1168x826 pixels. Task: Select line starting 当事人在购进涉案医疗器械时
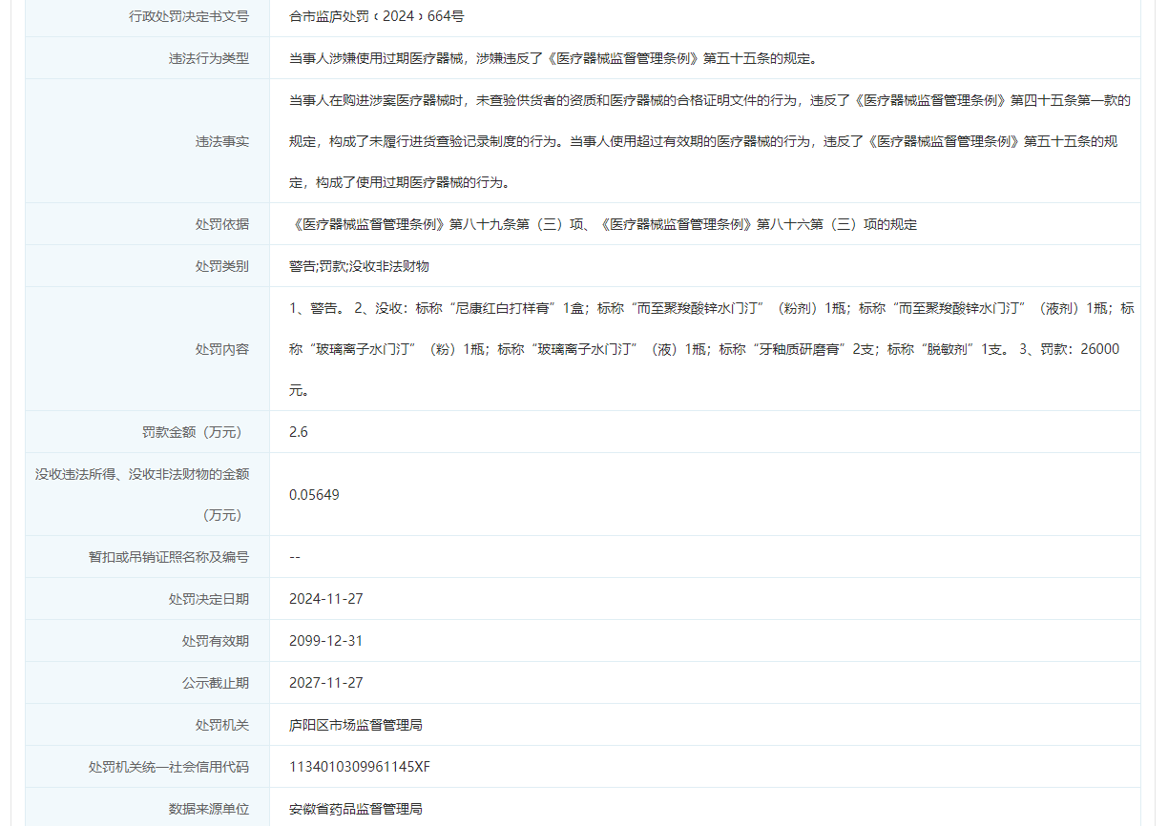pyautogui.click(x=710, y=100)
